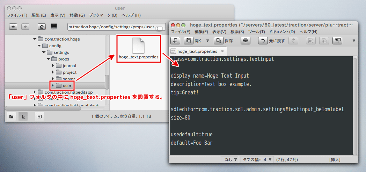Open the editor ファイル(F) menu
Image resolution: width=366 pixels, height=172 pixels.
click(x=181, y=31)
